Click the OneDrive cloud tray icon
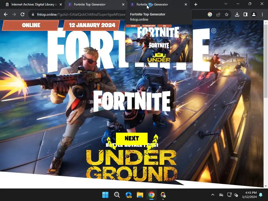Image resolution: width=268 pixels, height=201 pixels. [x=221, y=195]
